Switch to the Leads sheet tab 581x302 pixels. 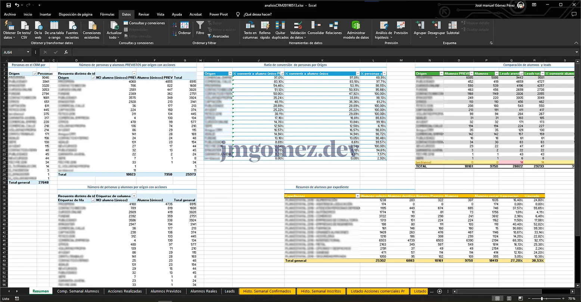click(230, 291)
